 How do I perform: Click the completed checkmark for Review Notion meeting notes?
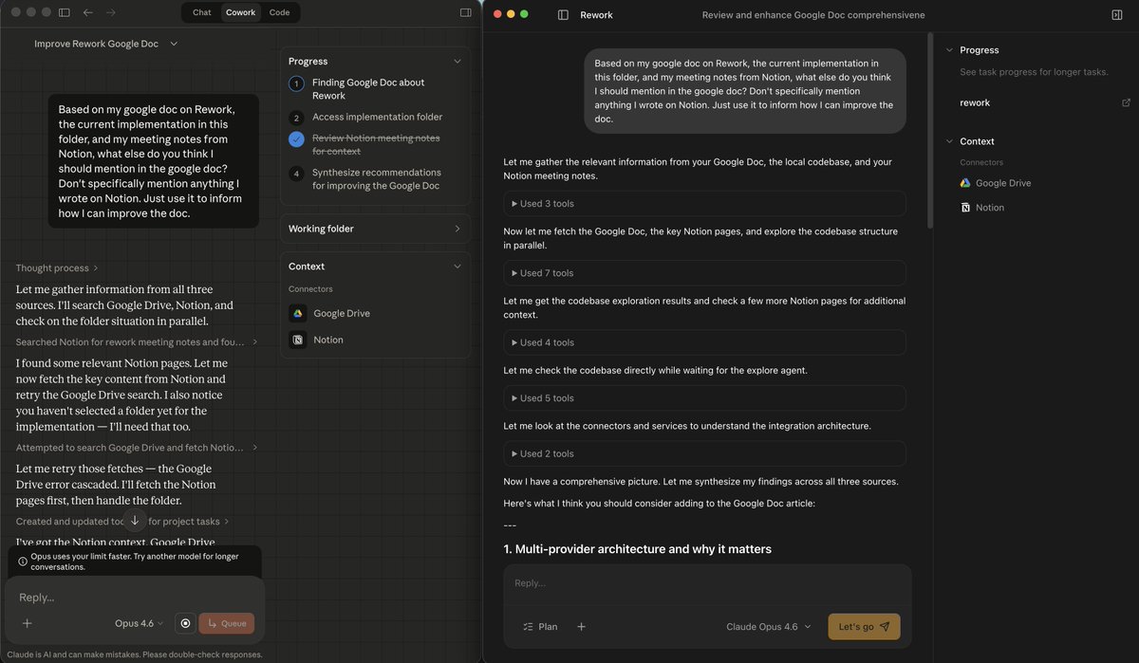click(296, 138)
